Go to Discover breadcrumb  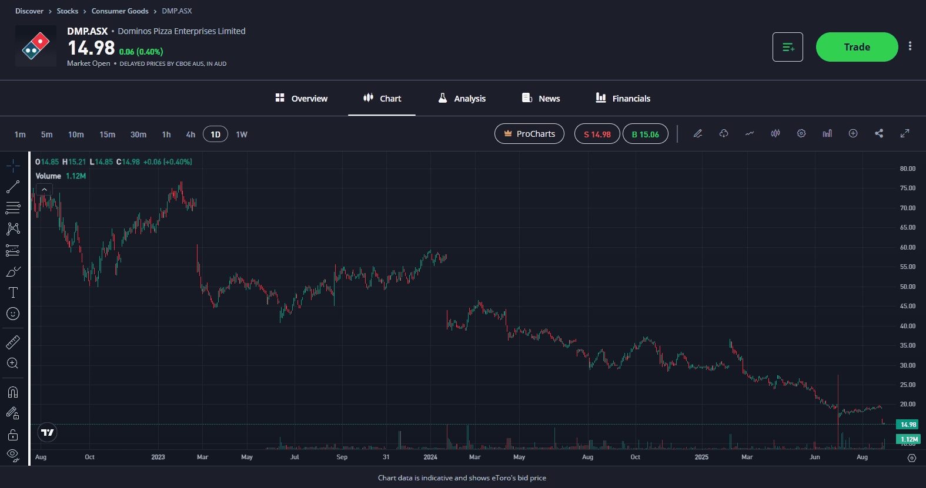click(x=29, y=11)
